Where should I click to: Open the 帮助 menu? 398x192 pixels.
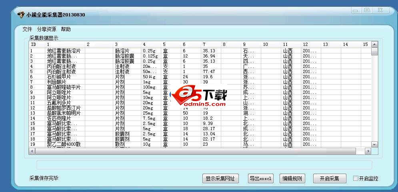66,29
